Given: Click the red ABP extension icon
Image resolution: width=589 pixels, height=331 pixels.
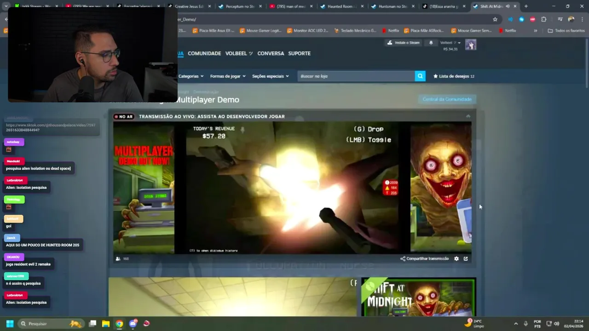Looking at the screenshot, I should tap(532, 19).
